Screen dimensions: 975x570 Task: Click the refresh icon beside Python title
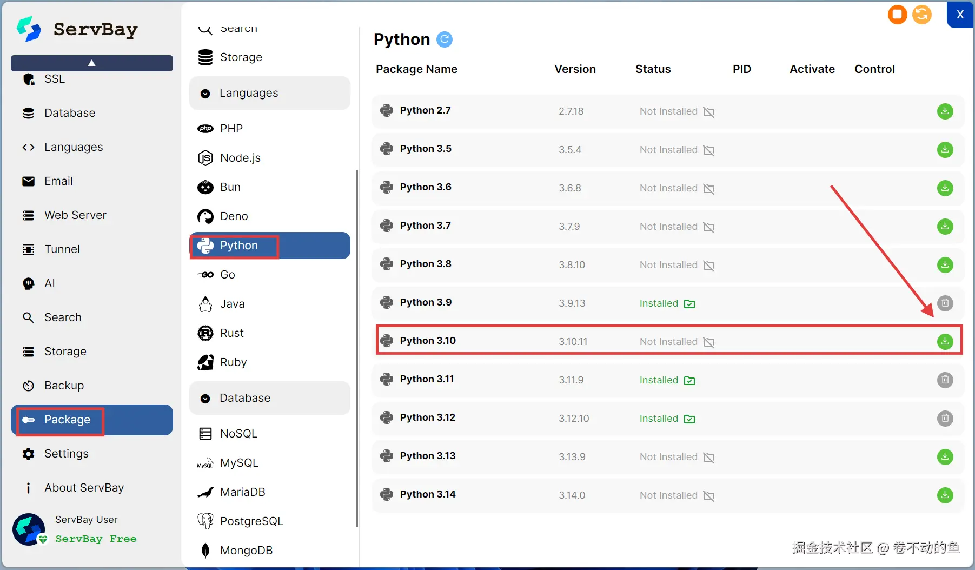click(x=444, y=39)
